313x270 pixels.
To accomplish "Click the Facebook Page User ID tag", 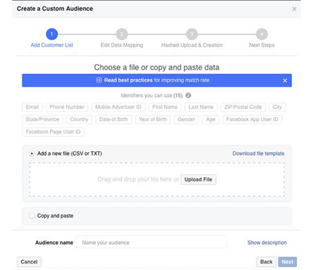I will click(53, 132).
